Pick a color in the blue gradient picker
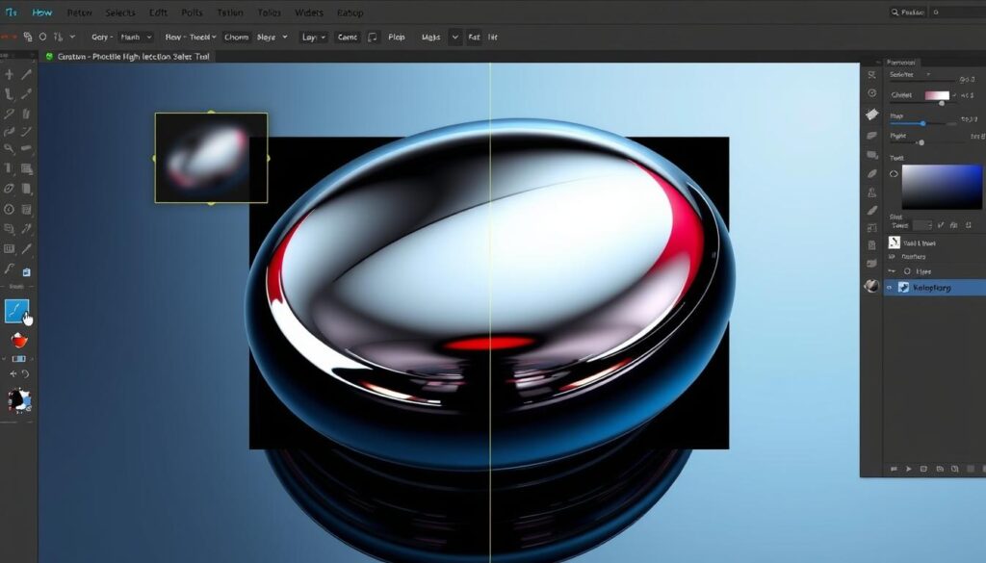This screenshot has height=563, width=986. pyautogui.click(x=941, y=187)
